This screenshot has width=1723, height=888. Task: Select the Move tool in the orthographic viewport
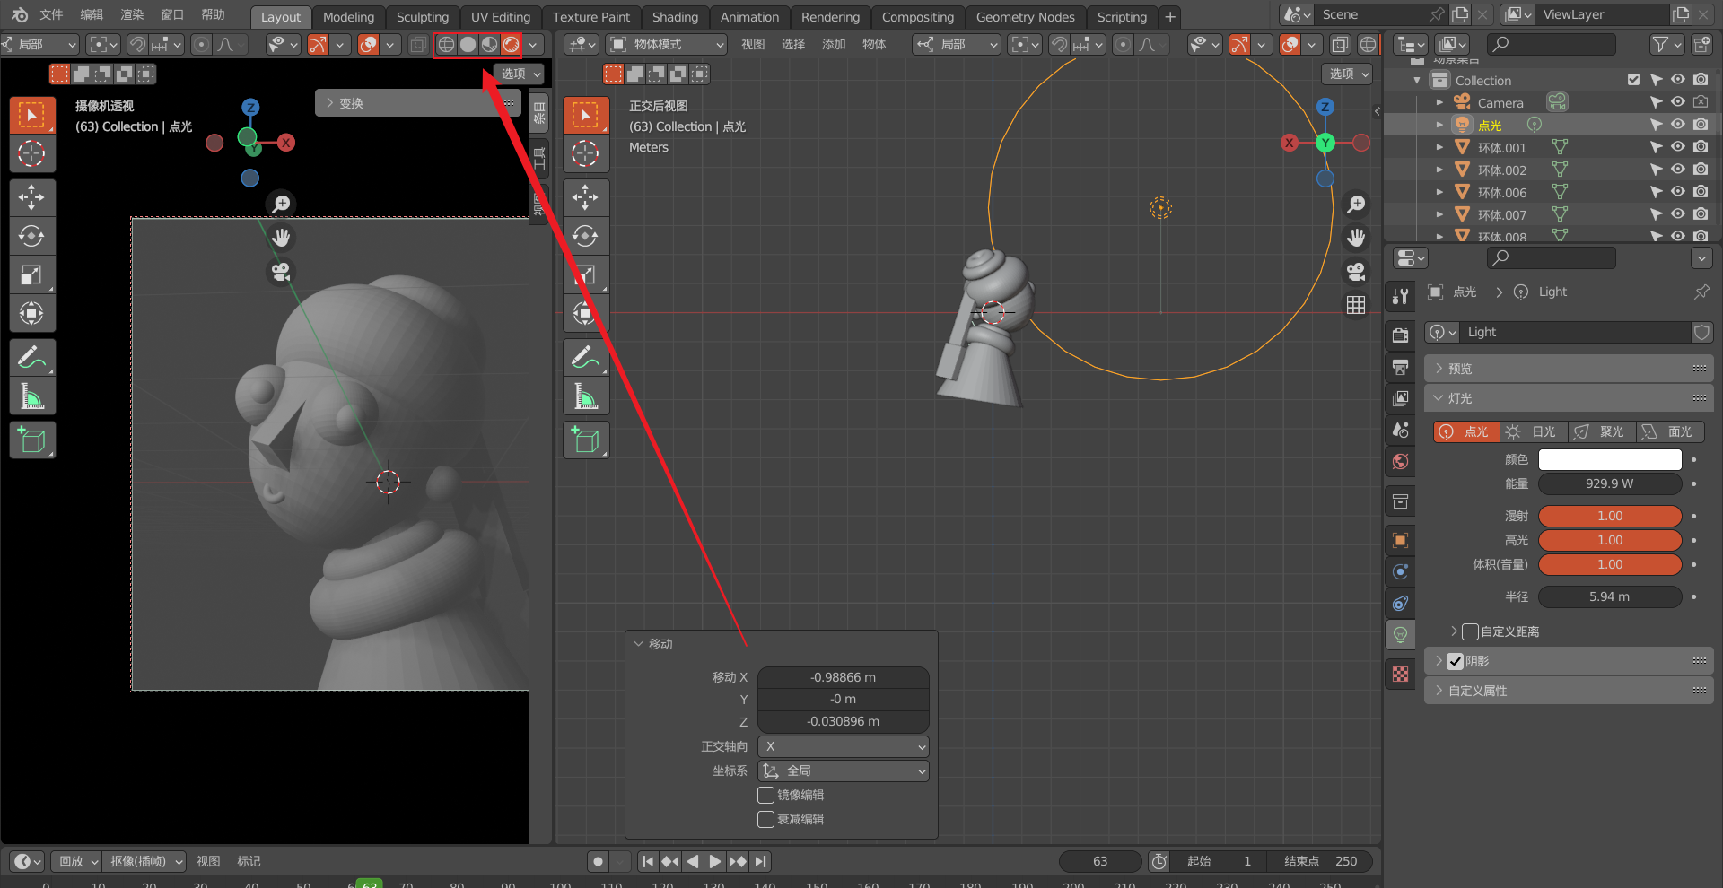pos(586,197)
